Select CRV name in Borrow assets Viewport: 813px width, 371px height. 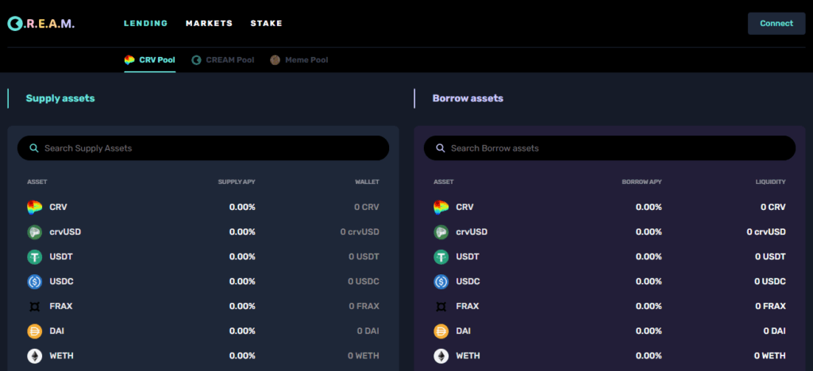click(x=464, y=207)
